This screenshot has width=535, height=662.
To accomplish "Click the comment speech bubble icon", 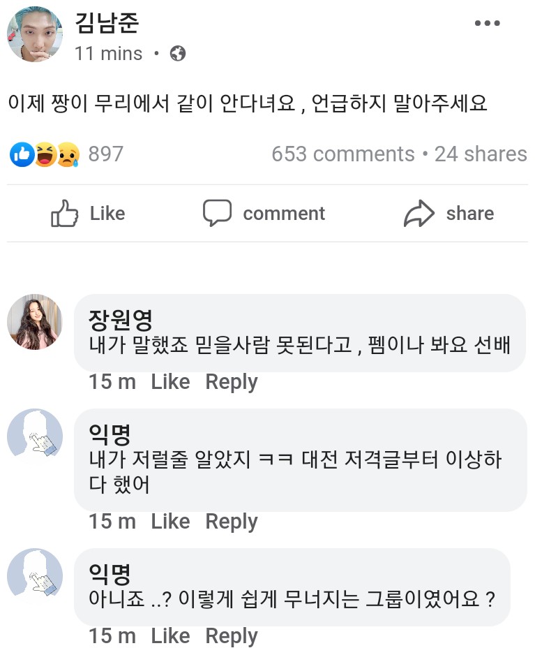I will [217, 214].
